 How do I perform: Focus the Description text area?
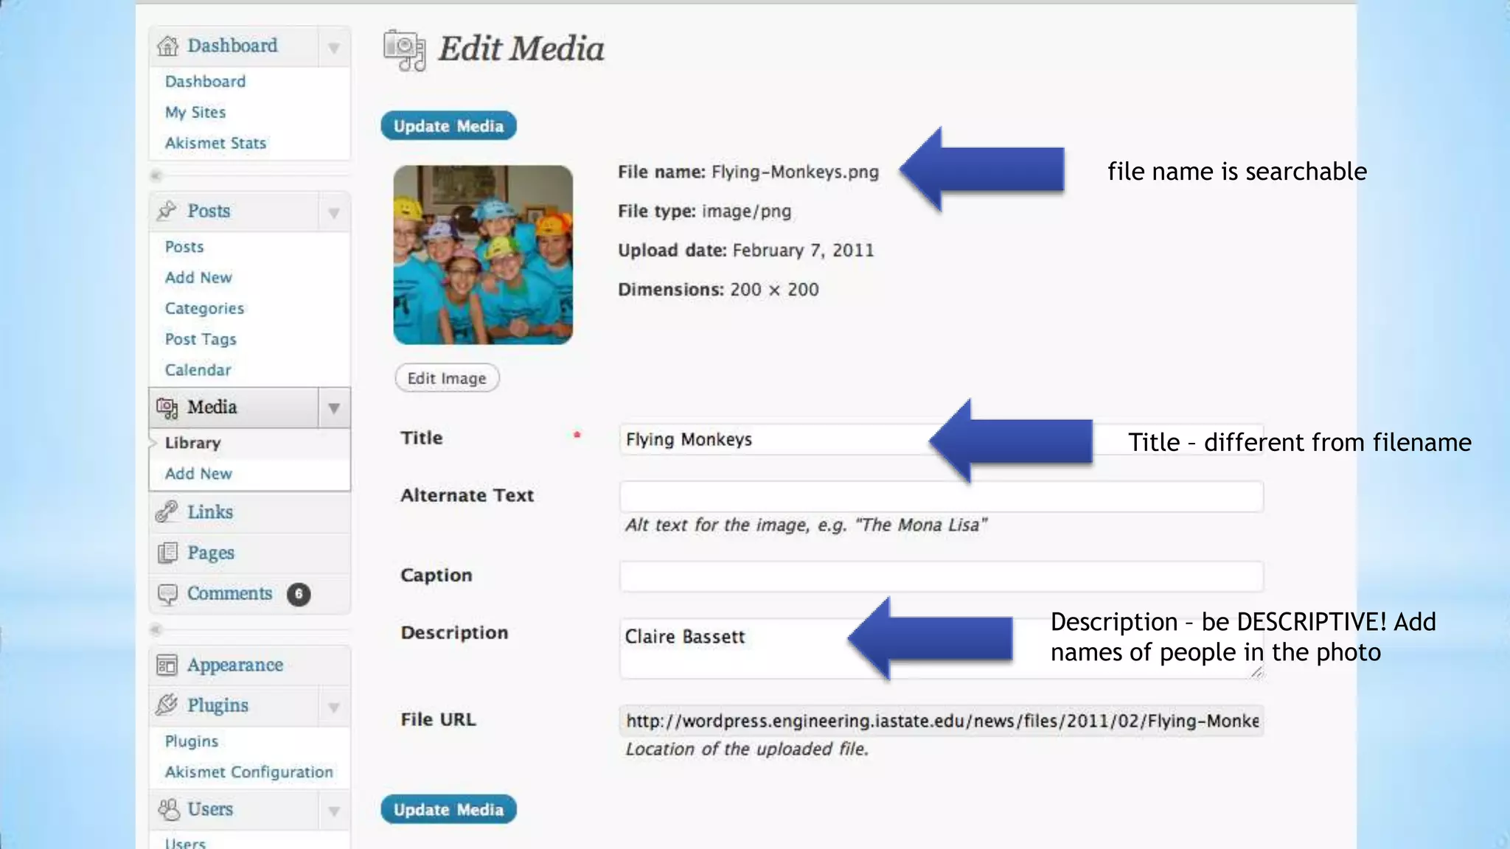tap(941, 649)
